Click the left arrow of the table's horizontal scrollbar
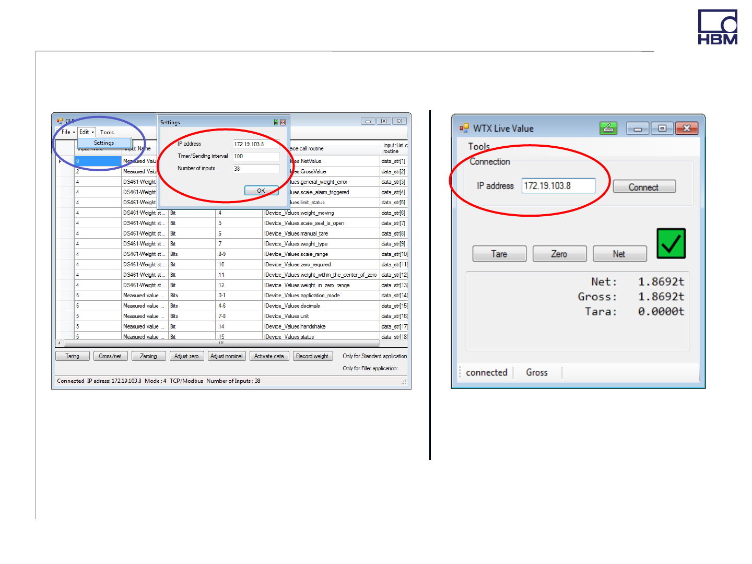This screenshot has width=752, height=564. [x=59, y=343]
